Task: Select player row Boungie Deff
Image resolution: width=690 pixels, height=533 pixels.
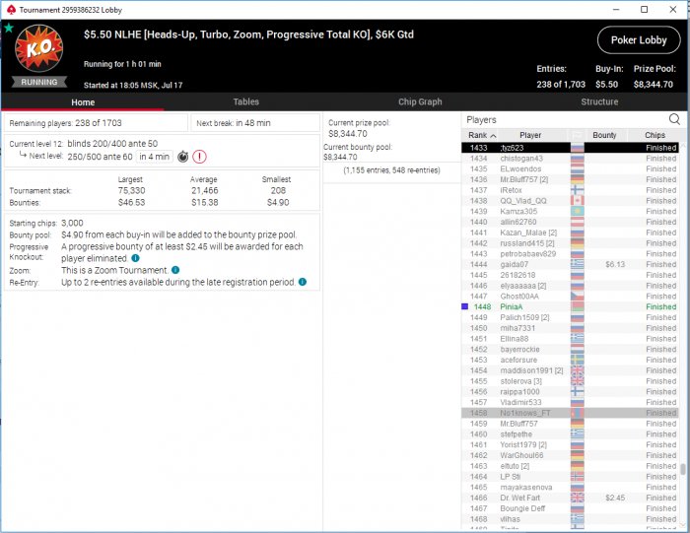Action: coord(570,508)
